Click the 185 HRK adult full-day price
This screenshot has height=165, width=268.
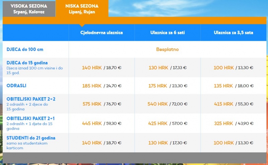(x=91, y=86)
